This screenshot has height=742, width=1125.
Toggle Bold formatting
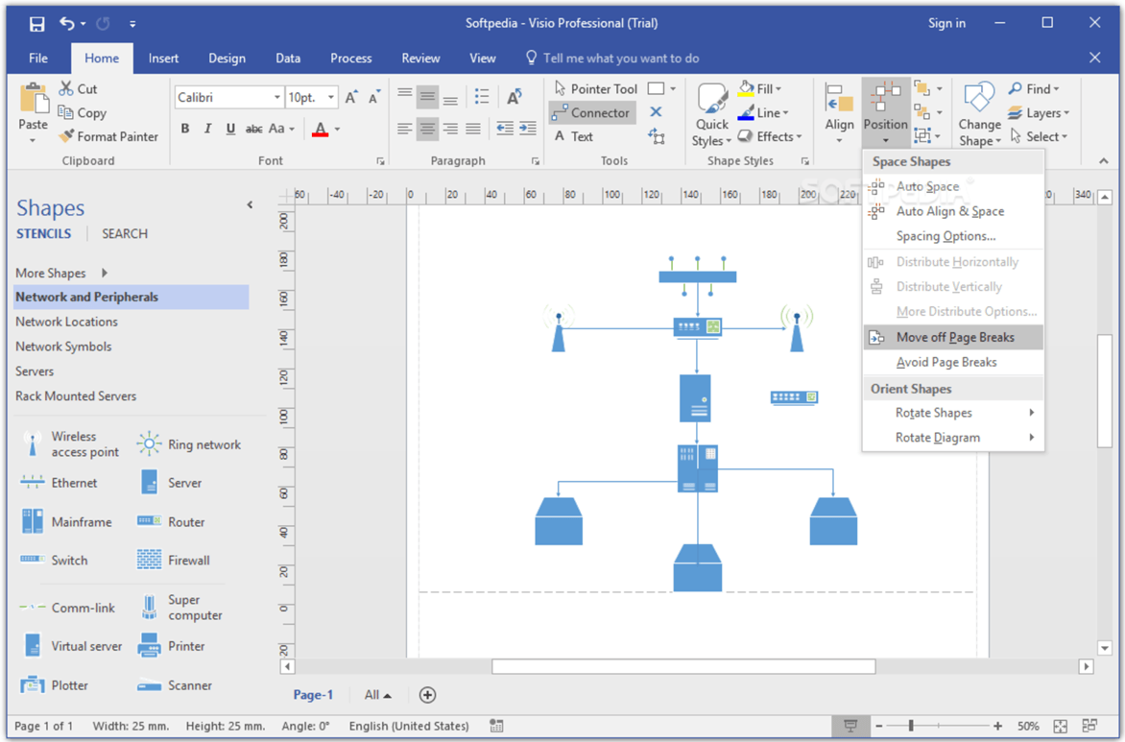tap(185, 129)
